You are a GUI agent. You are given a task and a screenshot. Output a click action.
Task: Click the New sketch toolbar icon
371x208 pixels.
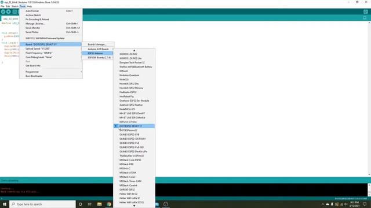pyautogui.click(x=14, y=12)
